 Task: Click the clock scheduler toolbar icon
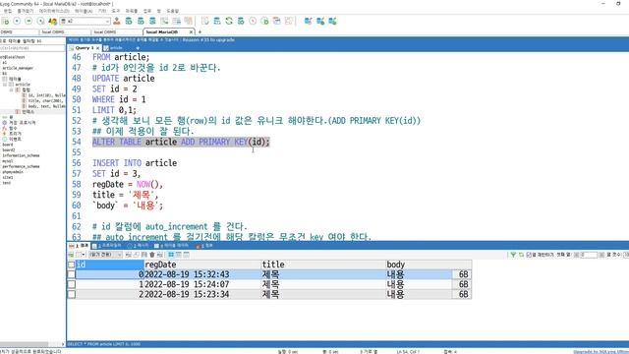pos(253,21)
